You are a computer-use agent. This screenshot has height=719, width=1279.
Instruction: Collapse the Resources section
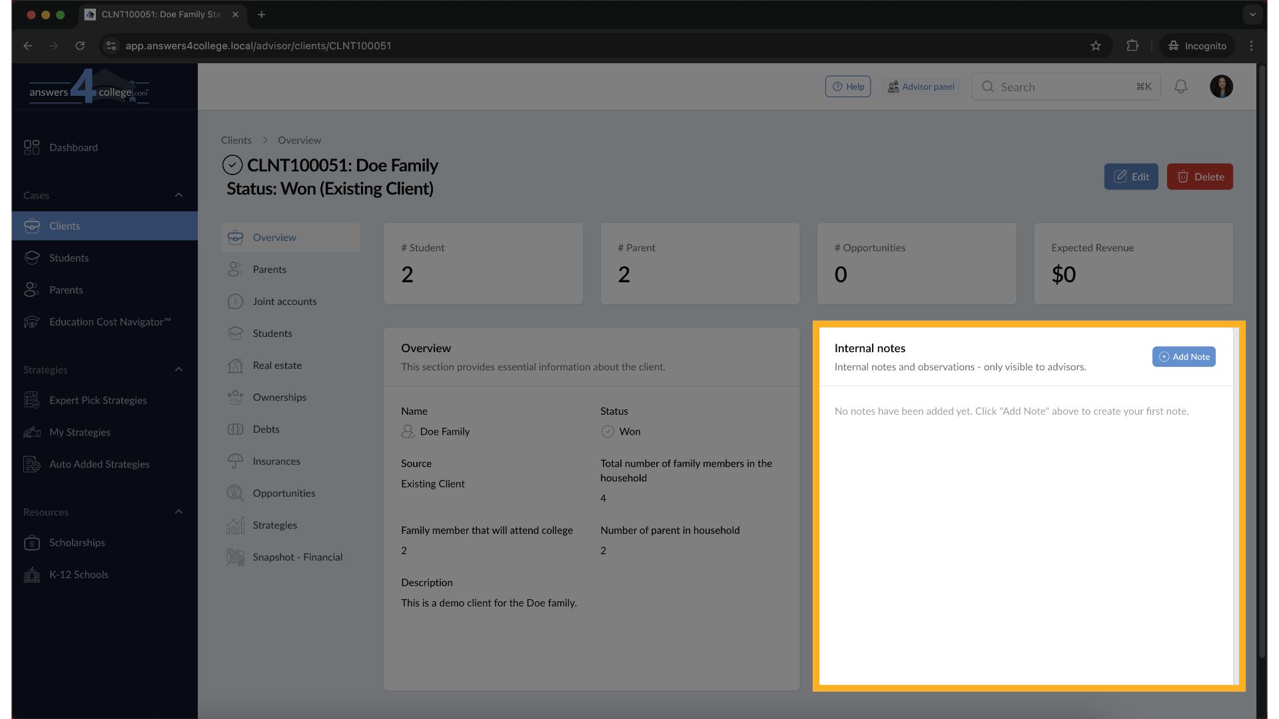[x=179, y=511]
